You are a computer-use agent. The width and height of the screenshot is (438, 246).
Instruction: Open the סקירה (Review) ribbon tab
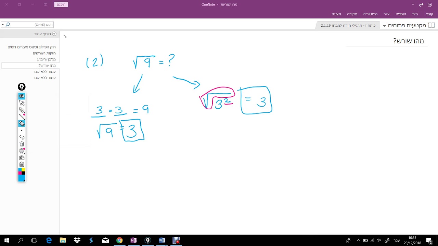click(352, 14)
